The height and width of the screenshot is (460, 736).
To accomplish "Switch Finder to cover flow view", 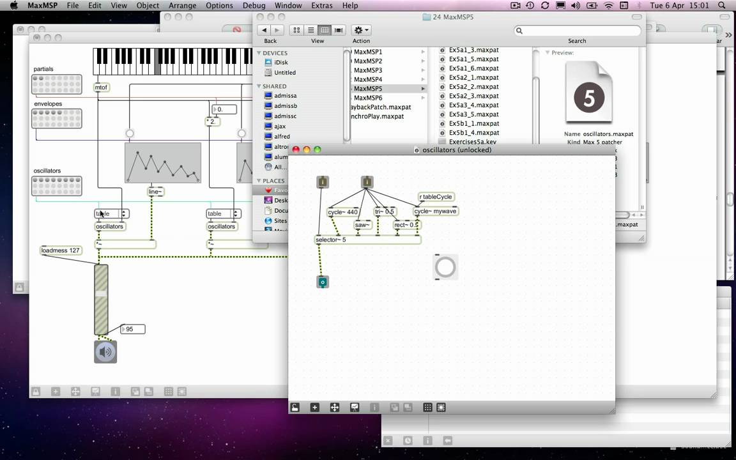I will (339, 30).
